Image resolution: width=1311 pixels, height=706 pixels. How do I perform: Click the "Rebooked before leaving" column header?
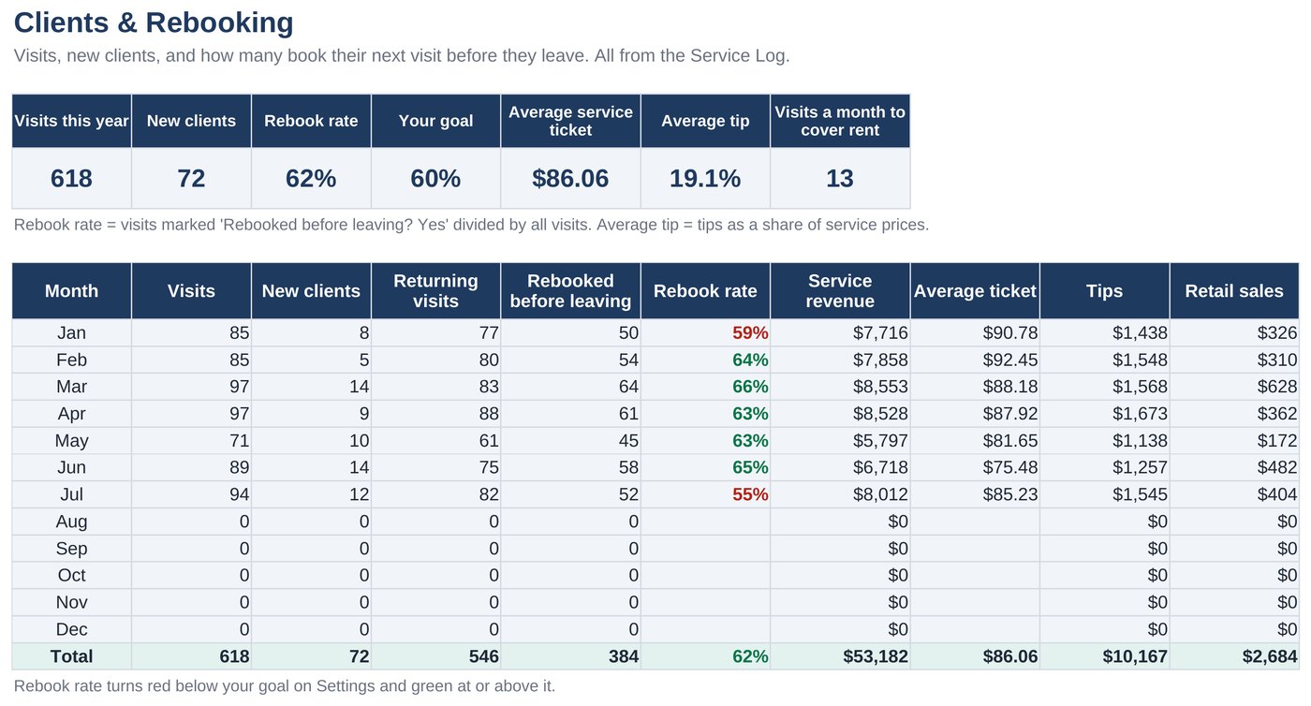point(570,291)
